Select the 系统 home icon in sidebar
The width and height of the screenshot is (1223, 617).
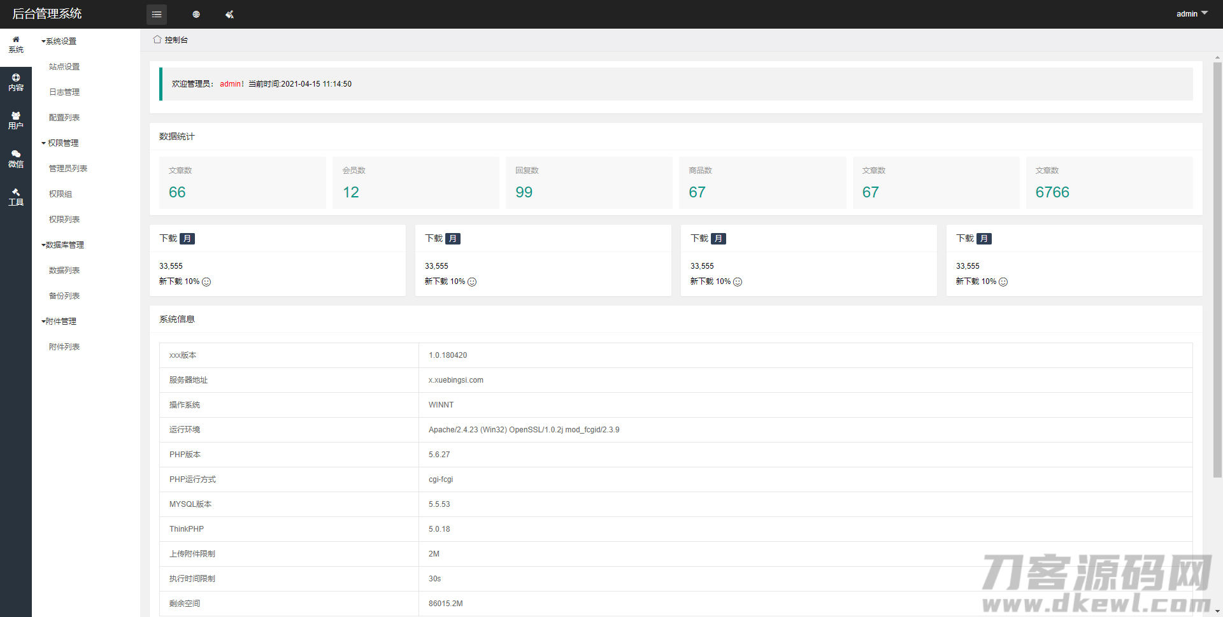coord(16,44)
